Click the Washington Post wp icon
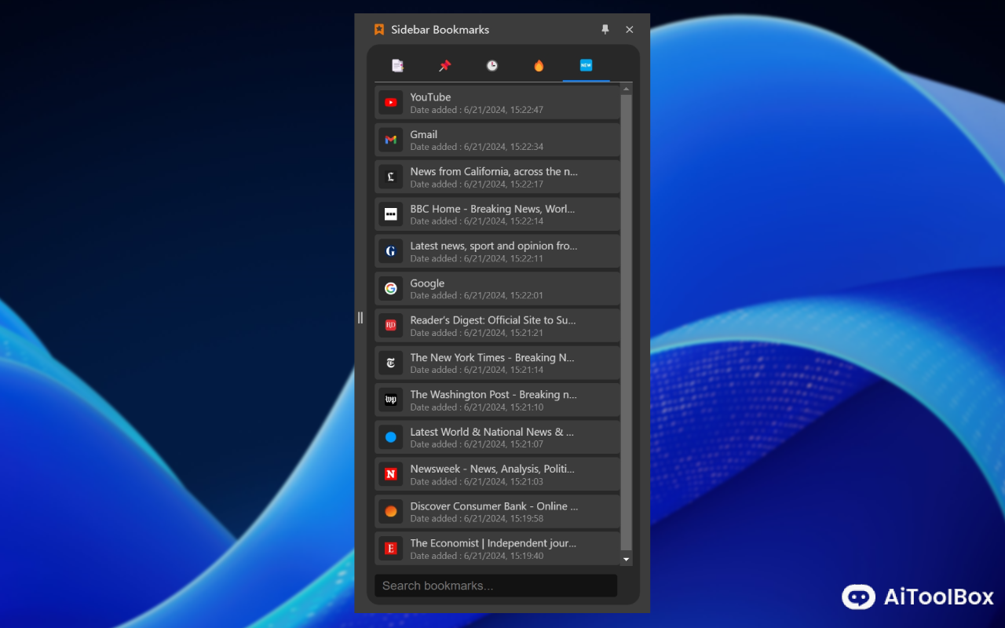 coord(391,400)
